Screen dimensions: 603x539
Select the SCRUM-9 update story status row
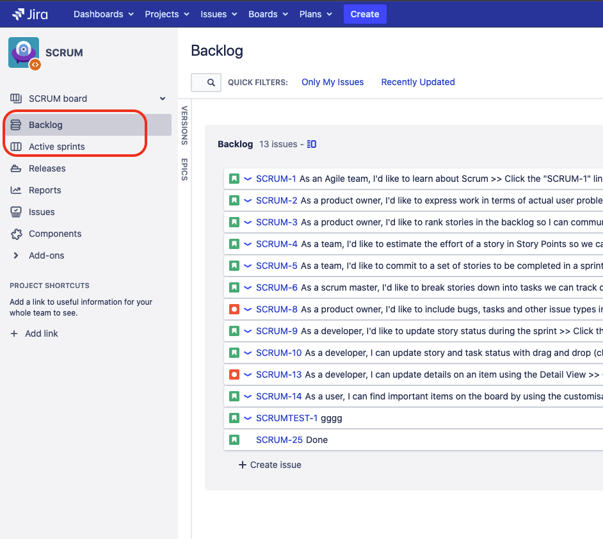(x=414, y=330)
